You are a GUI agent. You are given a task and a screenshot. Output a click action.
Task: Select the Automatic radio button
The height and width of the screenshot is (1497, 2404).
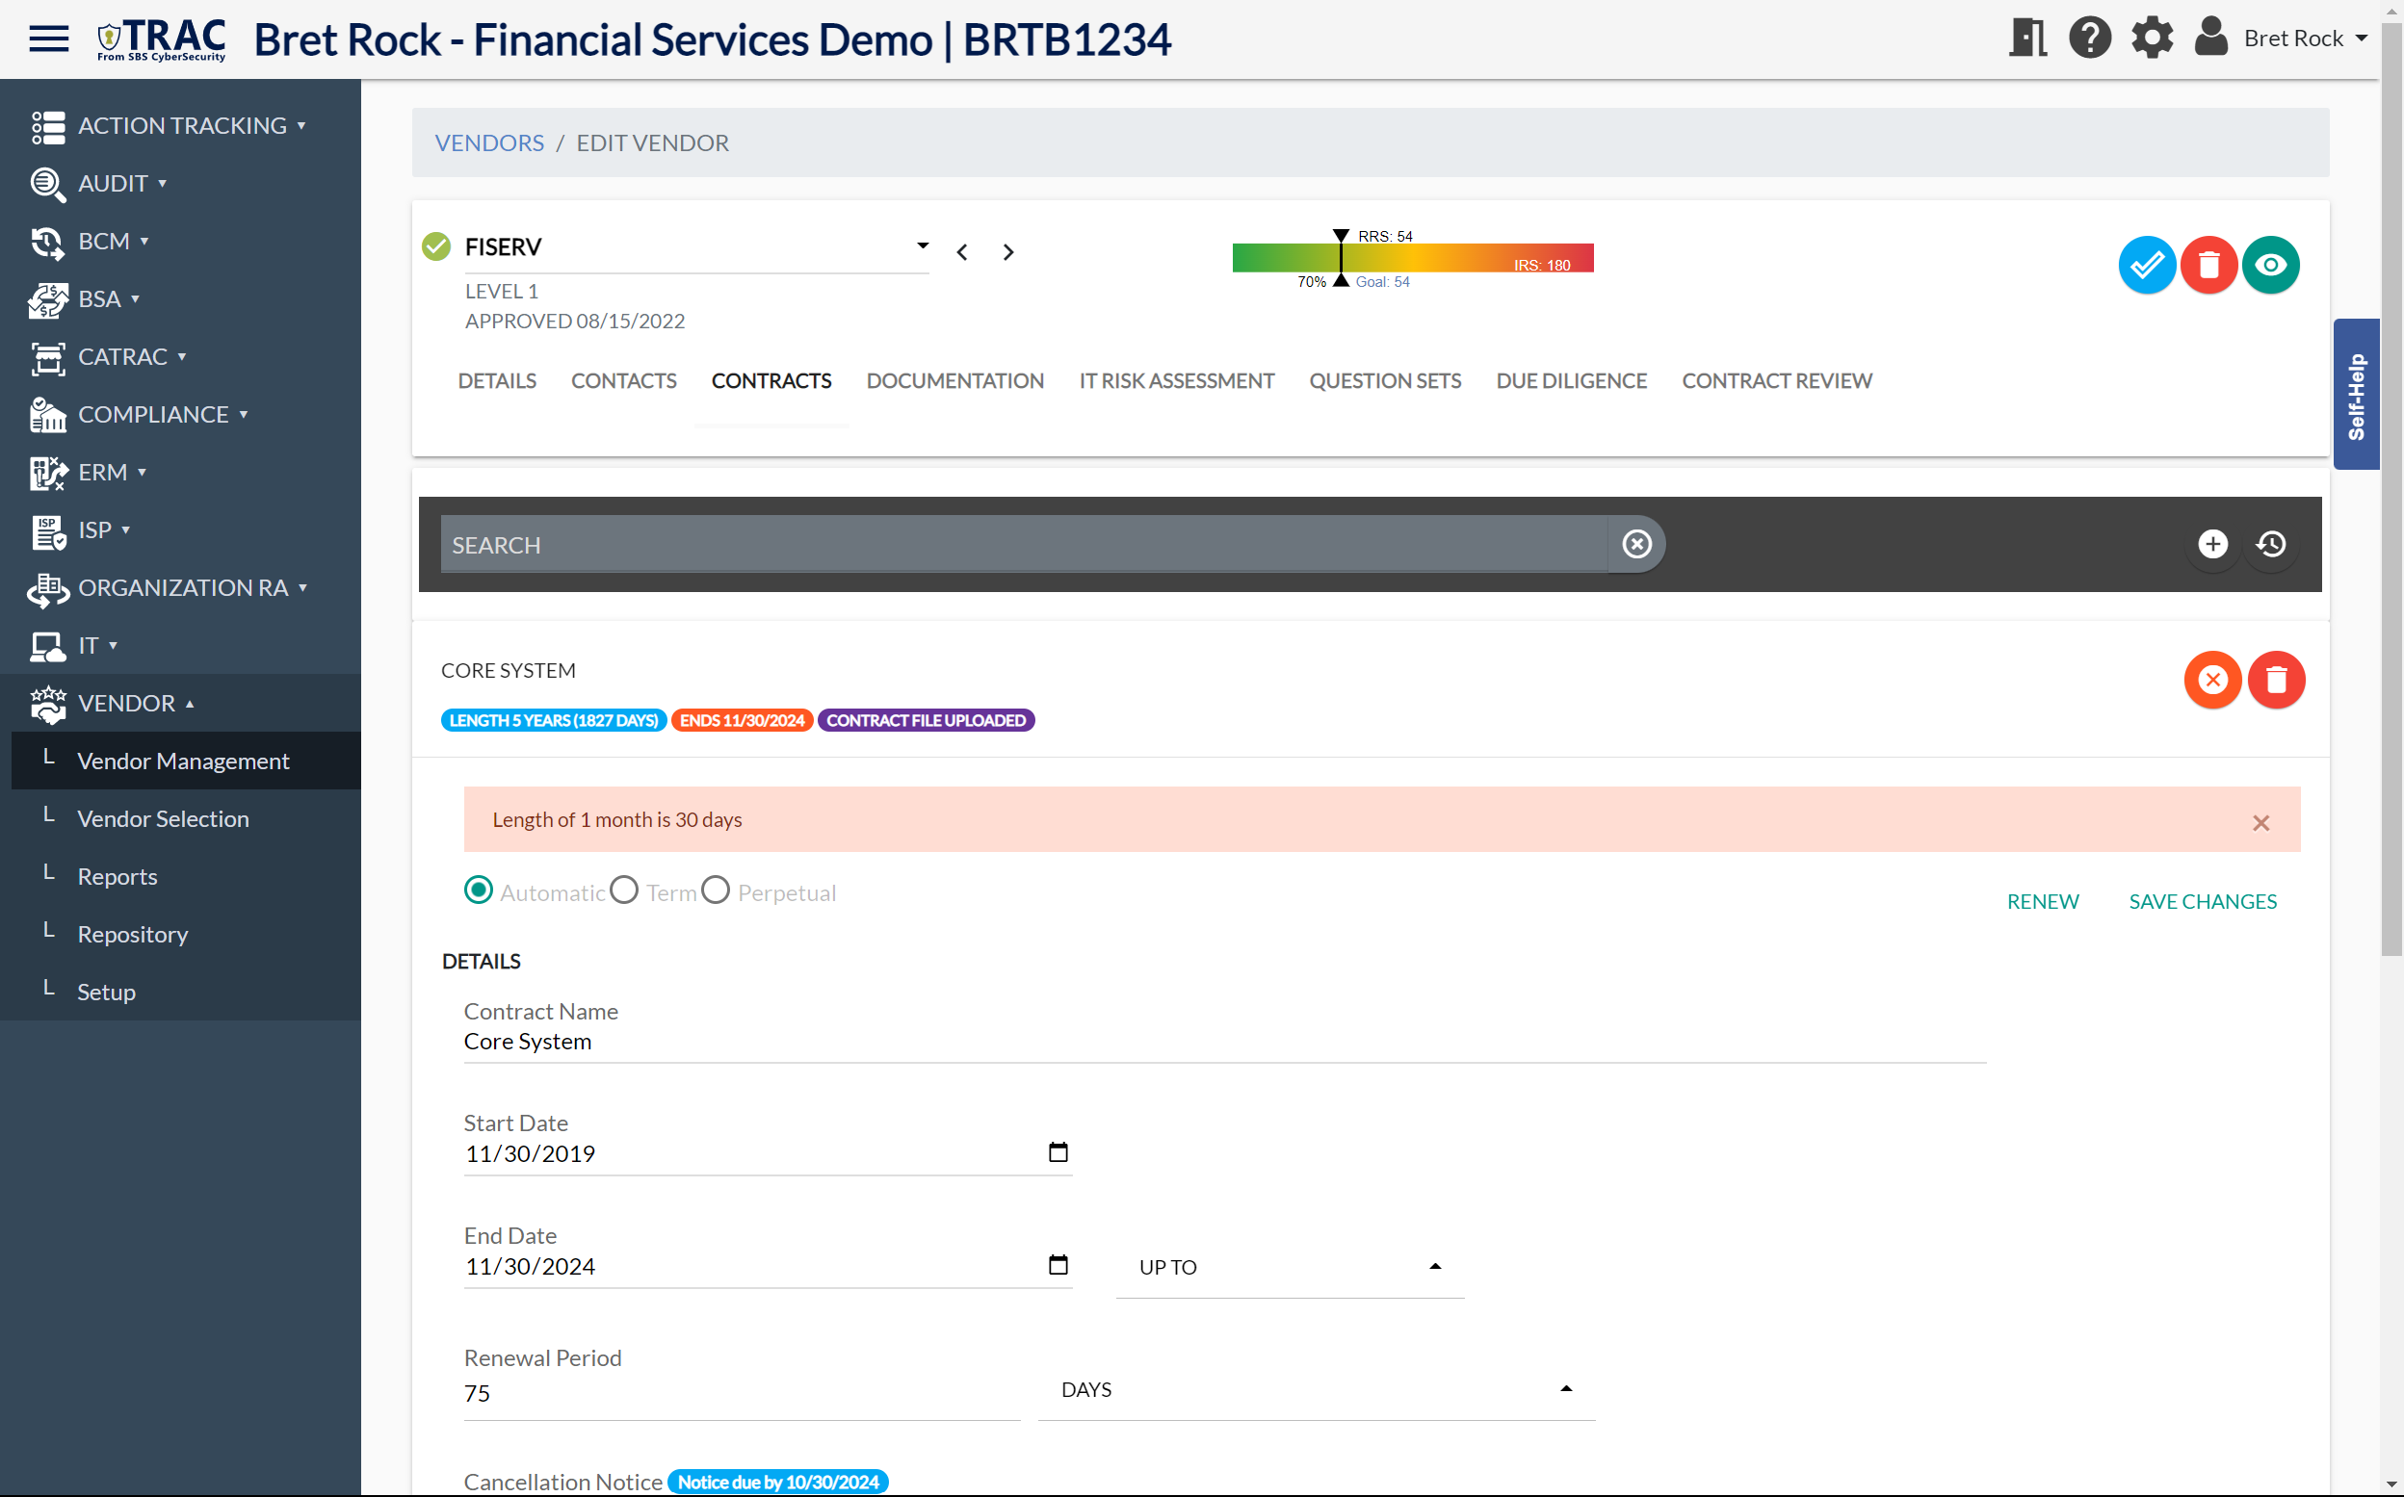(479, 890)
